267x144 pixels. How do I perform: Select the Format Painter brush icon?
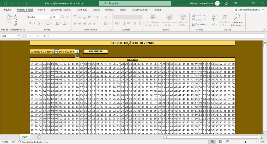coord(15,25)
